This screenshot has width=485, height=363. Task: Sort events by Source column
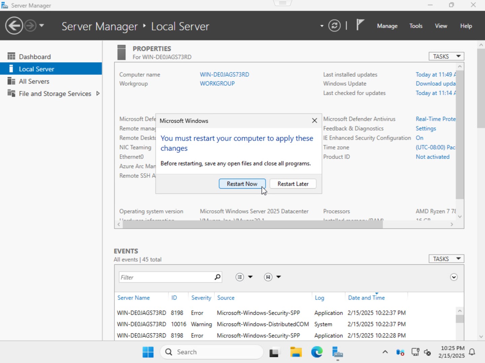226,298
